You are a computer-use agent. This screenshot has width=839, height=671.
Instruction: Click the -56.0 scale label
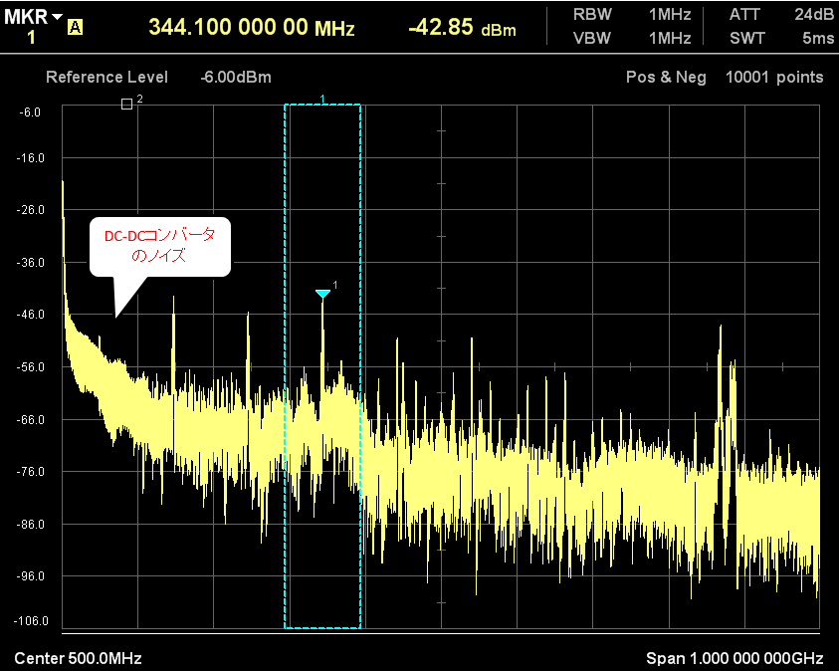tap(30, 367)
